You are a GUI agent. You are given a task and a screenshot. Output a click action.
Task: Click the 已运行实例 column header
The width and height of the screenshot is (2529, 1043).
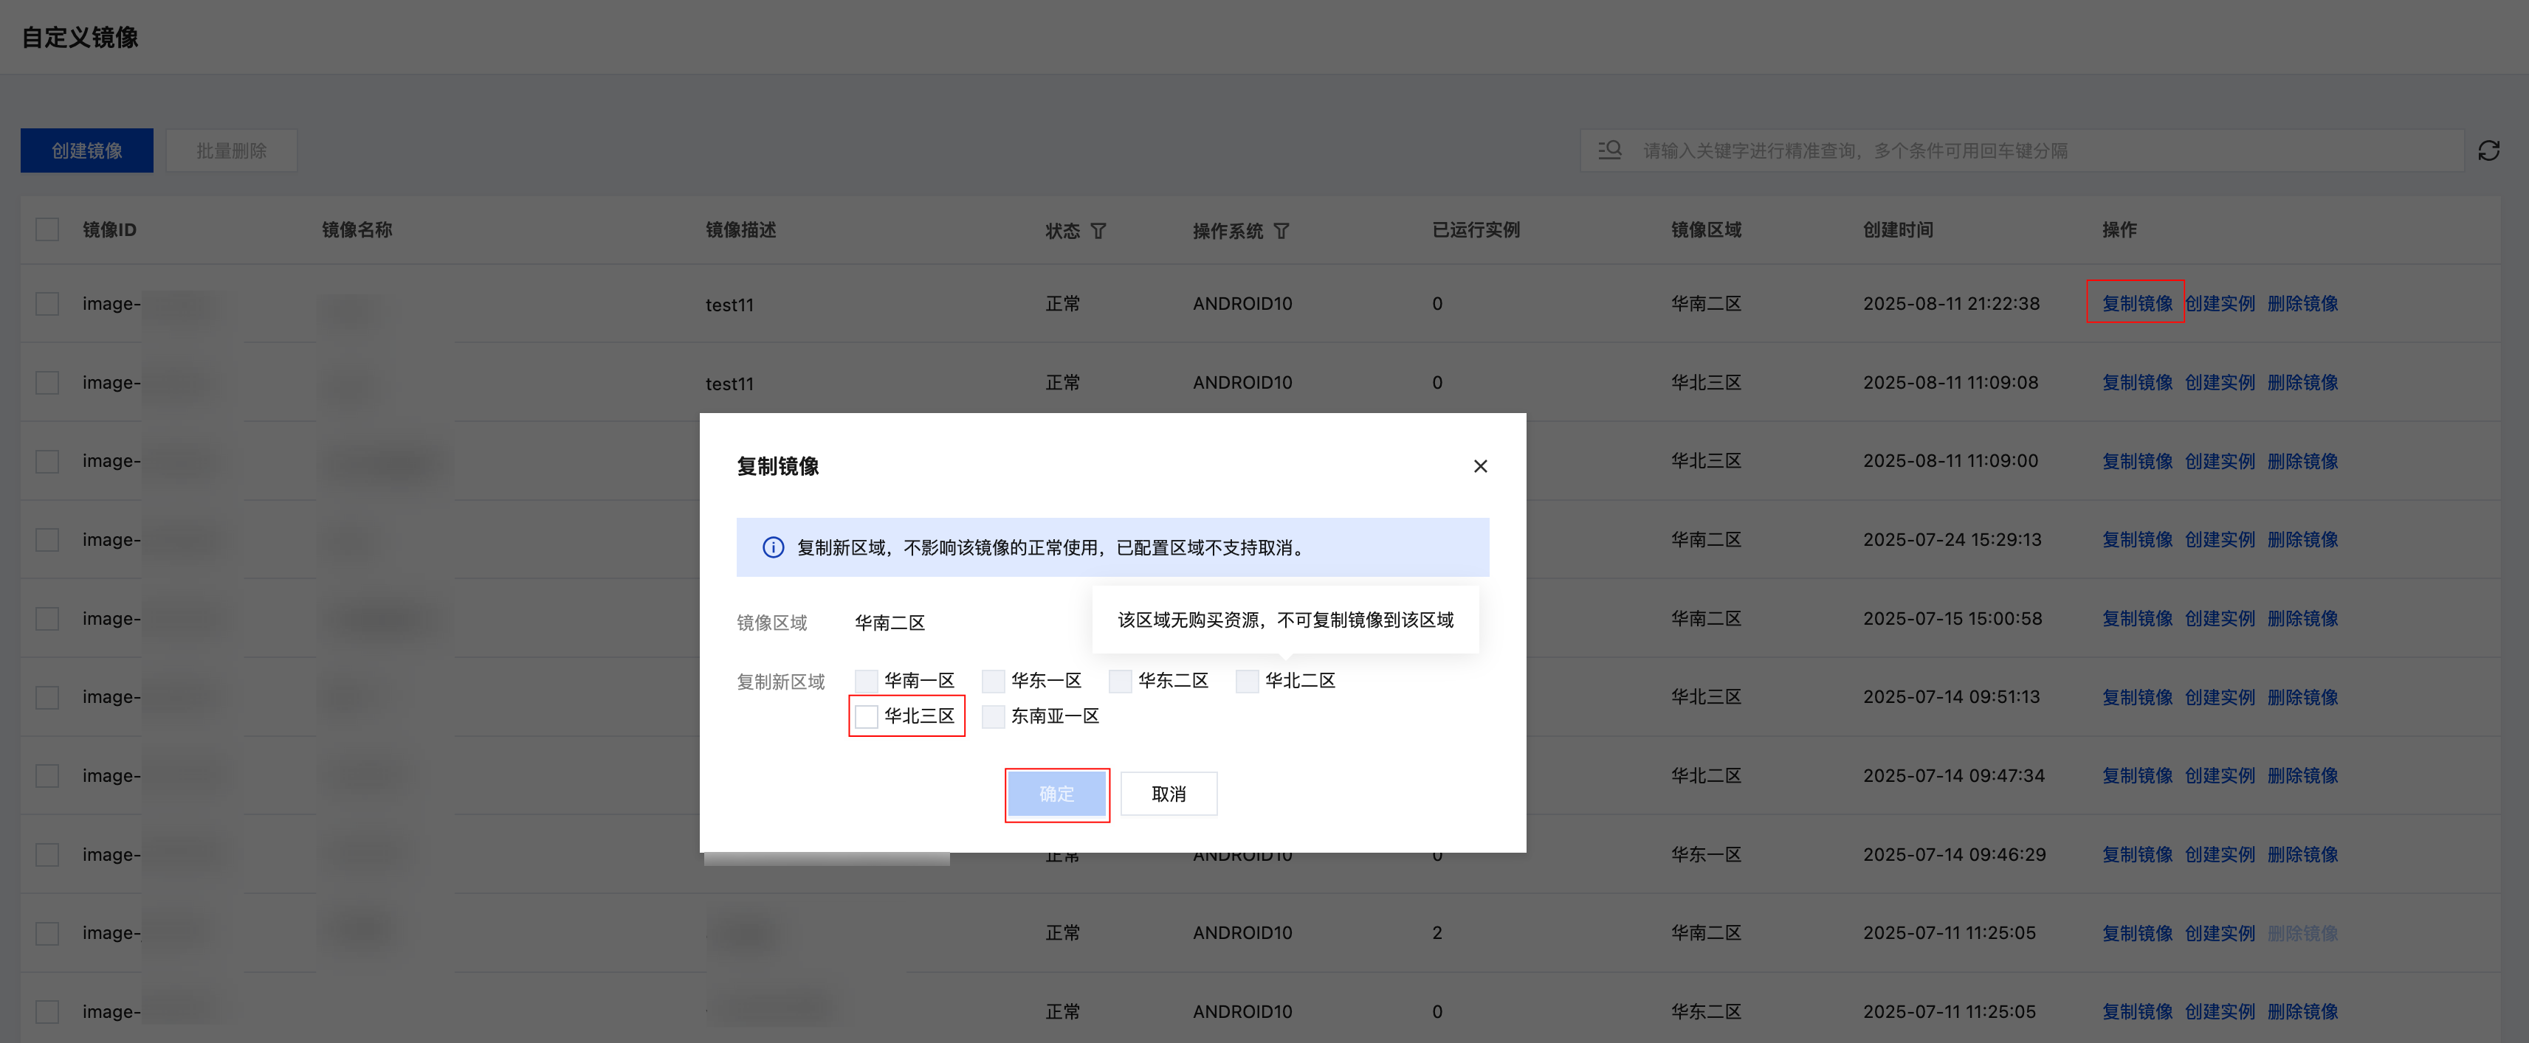point(1476,229)
